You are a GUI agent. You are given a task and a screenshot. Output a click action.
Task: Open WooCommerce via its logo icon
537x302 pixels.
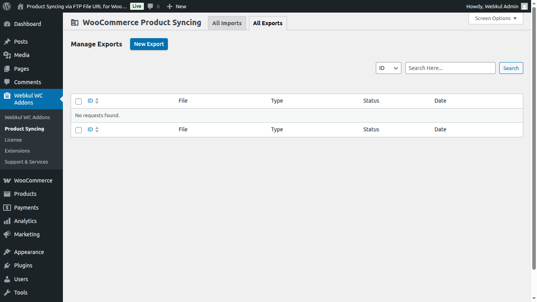7,180
